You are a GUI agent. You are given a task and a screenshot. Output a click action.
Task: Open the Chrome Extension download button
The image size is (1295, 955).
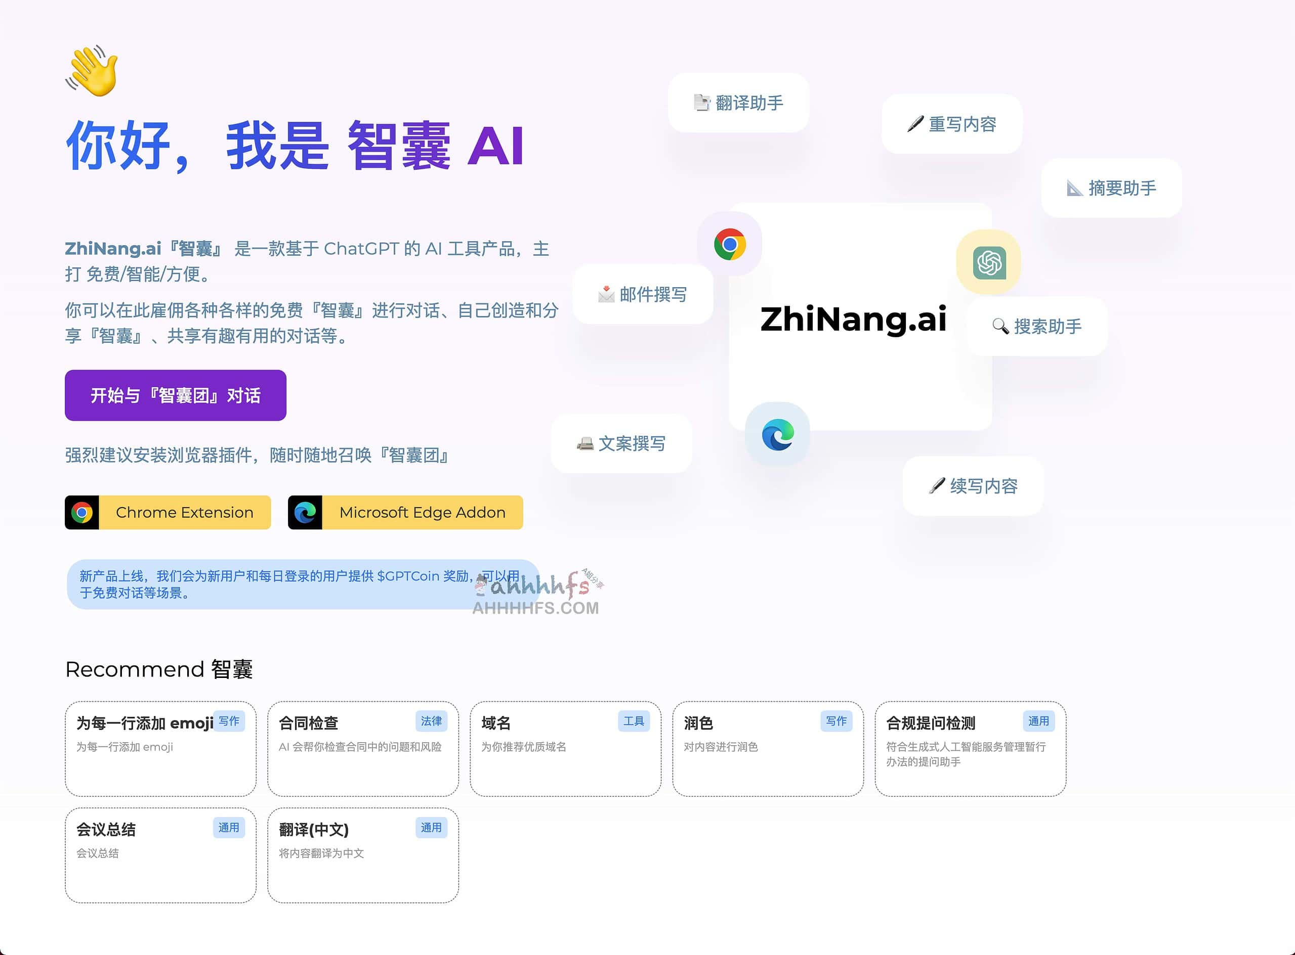167,512
